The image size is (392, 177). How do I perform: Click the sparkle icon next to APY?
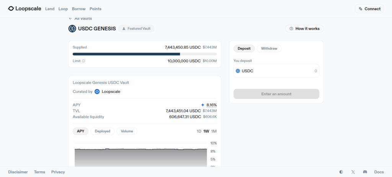(203, 105)
